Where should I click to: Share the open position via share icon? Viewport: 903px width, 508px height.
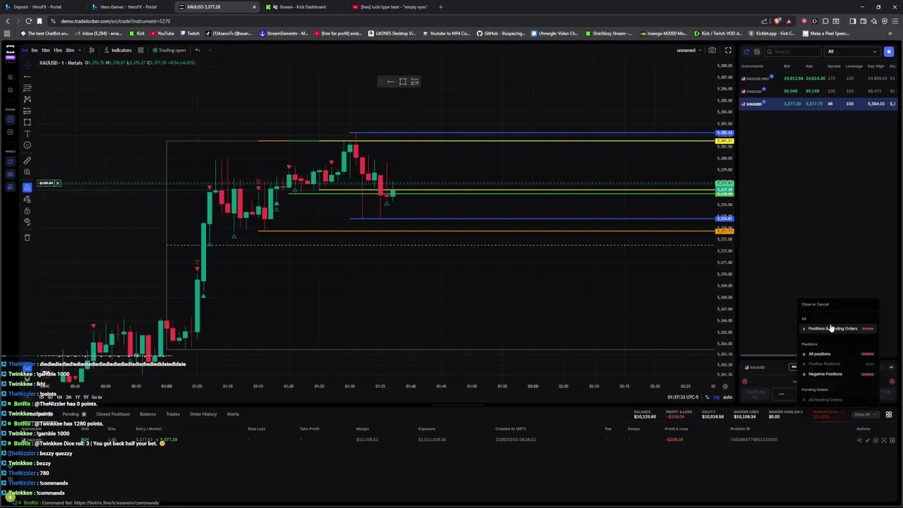pyautogui.click(x=859, y=440)
